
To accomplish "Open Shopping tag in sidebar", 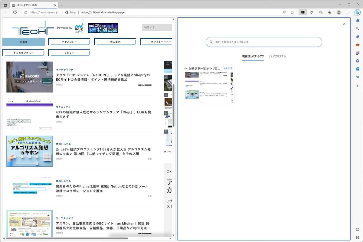I will click(358, 37).
